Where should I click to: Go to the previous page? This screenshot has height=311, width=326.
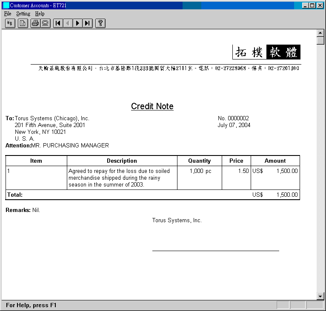click(x=68, y=23)
